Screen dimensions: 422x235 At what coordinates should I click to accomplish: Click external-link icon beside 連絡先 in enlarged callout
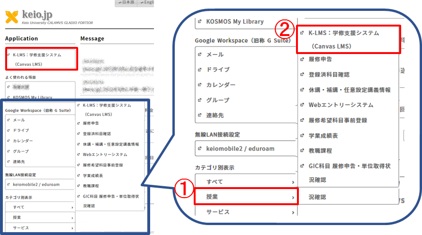pos(199,115)
